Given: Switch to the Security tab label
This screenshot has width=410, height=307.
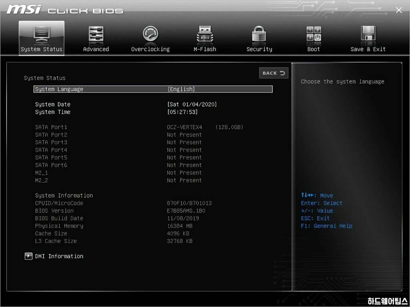Looking at the screenshot, I should click(259, 49).
